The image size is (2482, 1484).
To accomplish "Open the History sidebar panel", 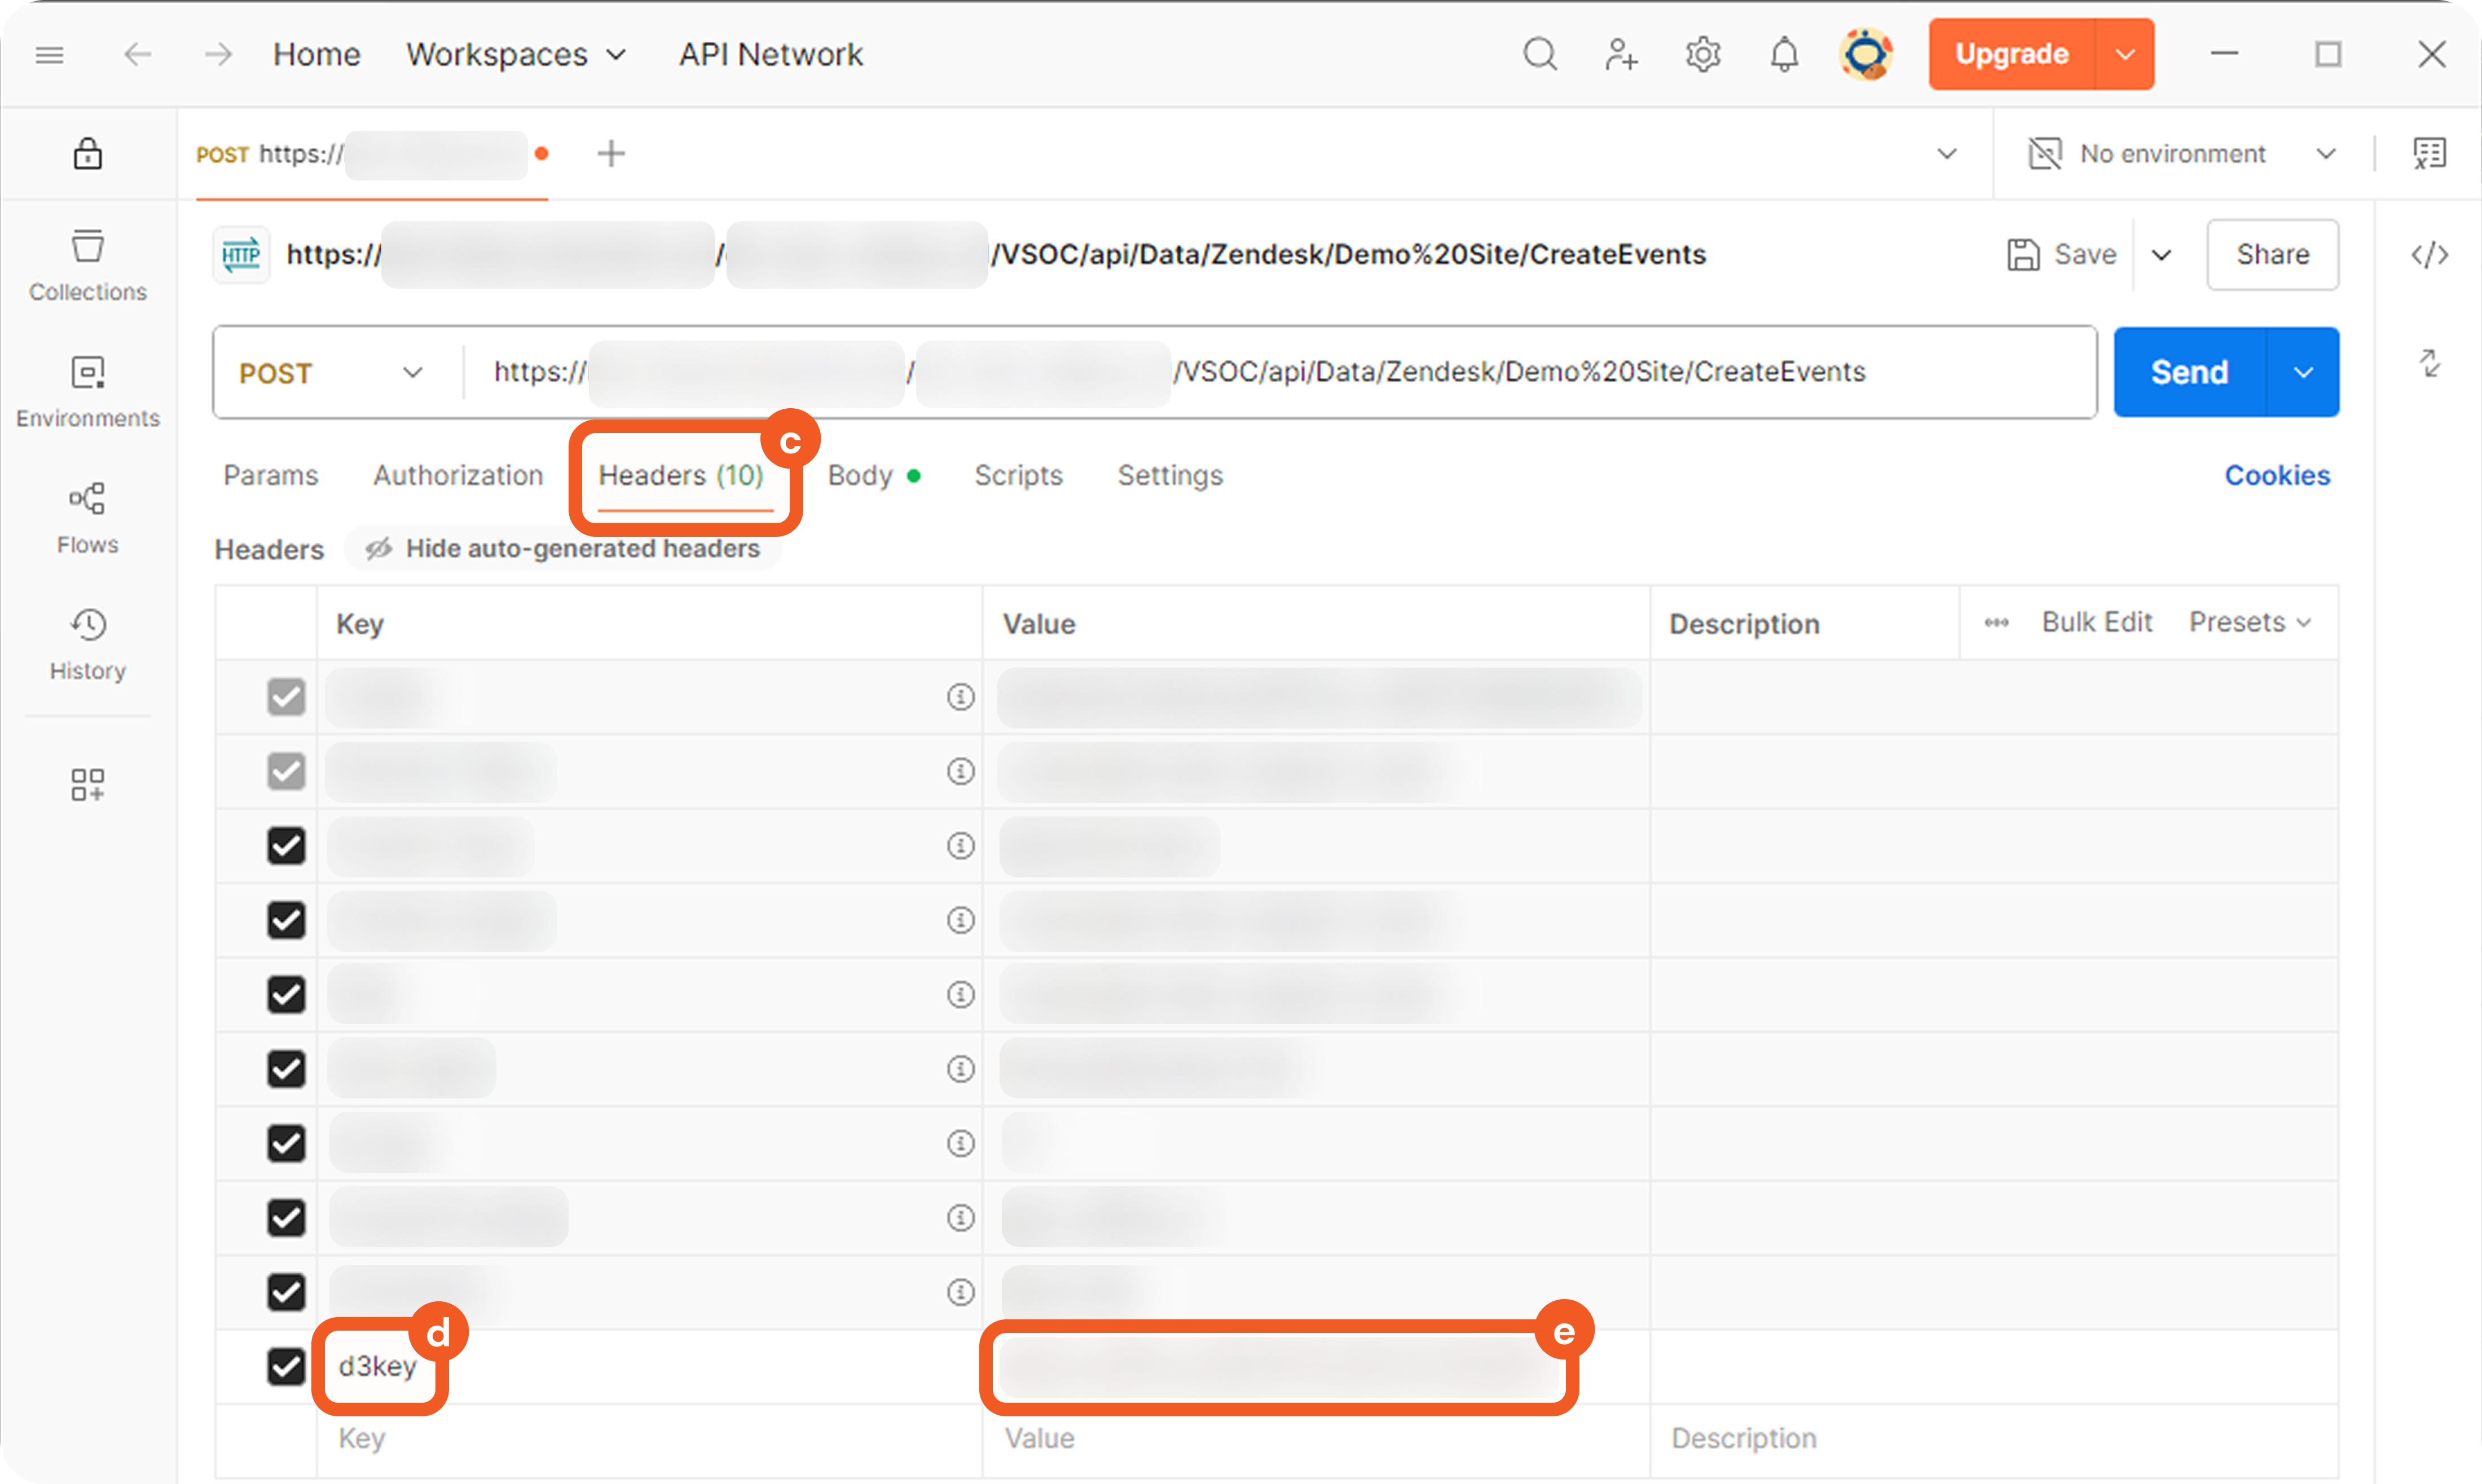I will point(87,643).
